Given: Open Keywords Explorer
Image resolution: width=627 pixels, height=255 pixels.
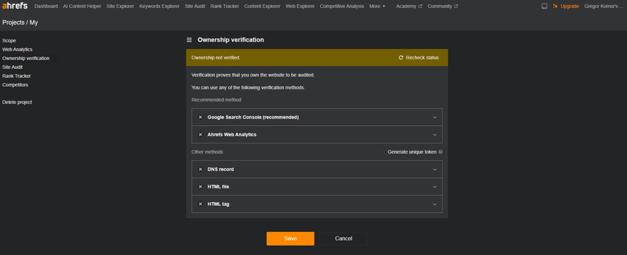Looking at the screenshot, I should click(x=160, y=6).
